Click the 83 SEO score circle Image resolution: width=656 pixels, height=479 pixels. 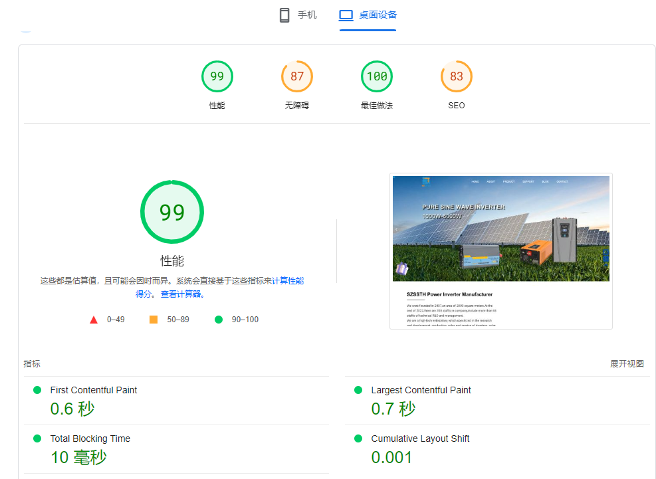point(456,76)
